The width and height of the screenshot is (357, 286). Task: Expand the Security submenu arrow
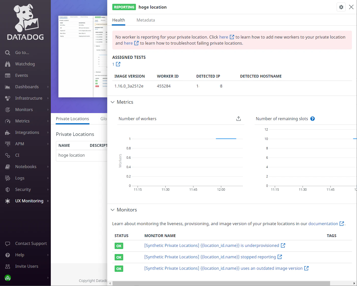point(48,190)
